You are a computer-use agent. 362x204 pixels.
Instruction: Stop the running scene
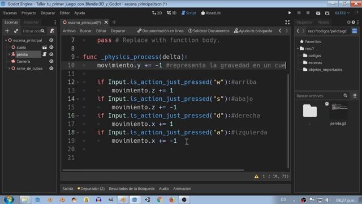click(308, 13)
